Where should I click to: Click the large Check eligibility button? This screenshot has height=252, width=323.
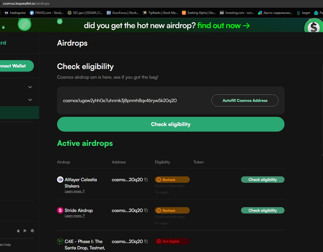click(x=171, y=124)
